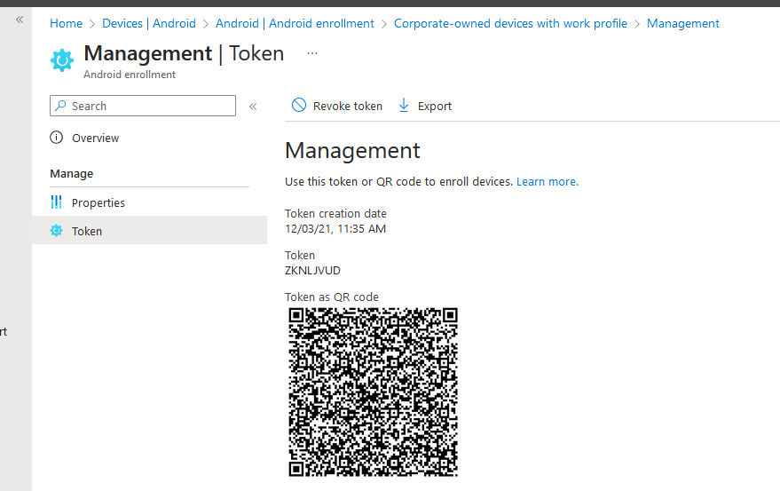Open the Learn more link
Viewport: 780px width, 491px height.
(x=548, y=182)
